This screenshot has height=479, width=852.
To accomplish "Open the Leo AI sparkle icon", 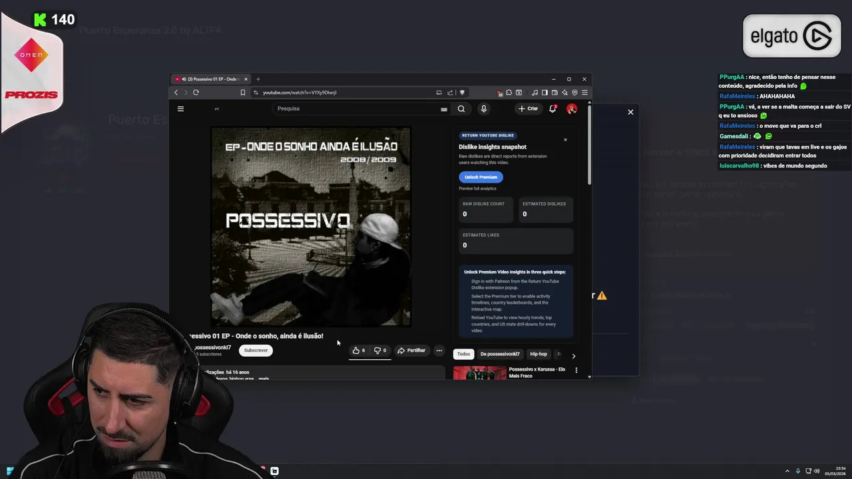I will pyautogui.click(x=565, y=92).
